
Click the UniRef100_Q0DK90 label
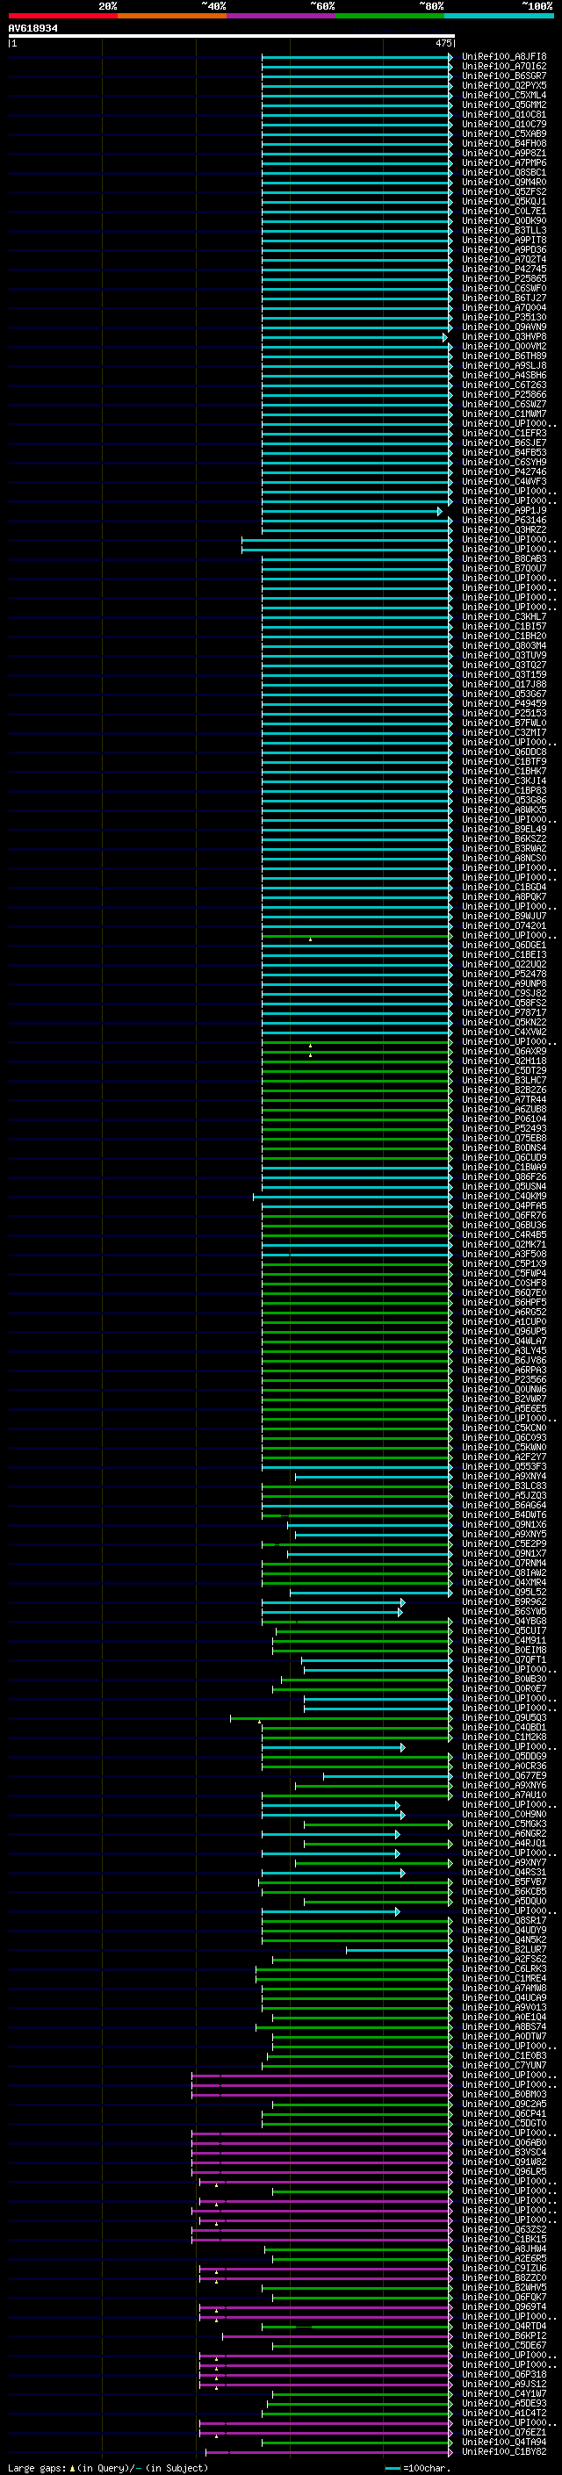coord(504,221)
